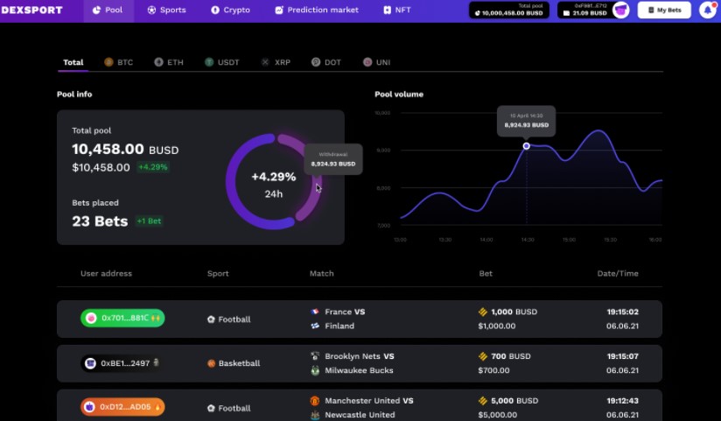Click the BUSD coin icon next to 700
Image resolution: width=721 pixels, height=421 pixels.
483,356
